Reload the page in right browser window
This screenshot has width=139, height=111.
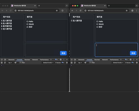click(x=80, y=10)
